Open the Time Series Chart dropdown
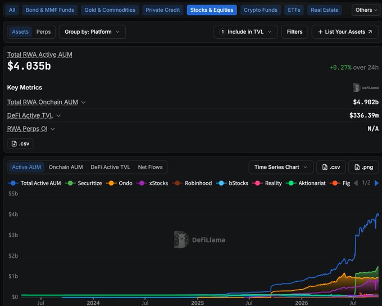 (x=281, y=167)
